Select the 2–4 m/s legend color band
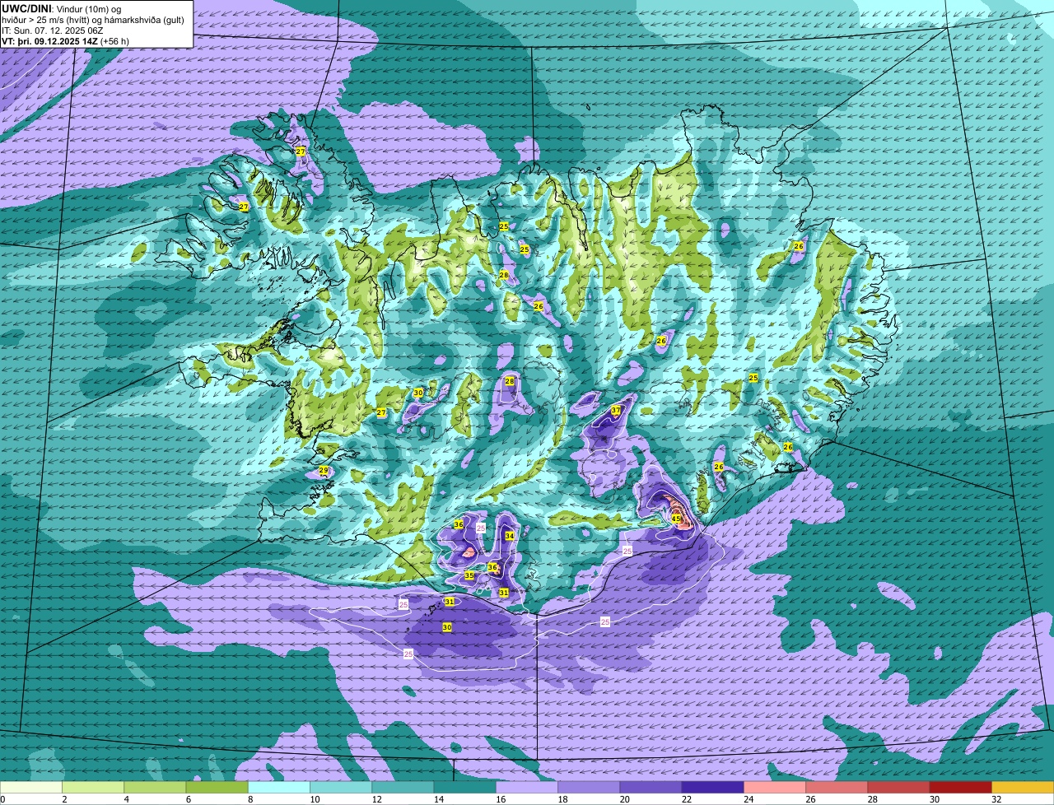This screenshot has height=805, width=1054. (93, 788)
